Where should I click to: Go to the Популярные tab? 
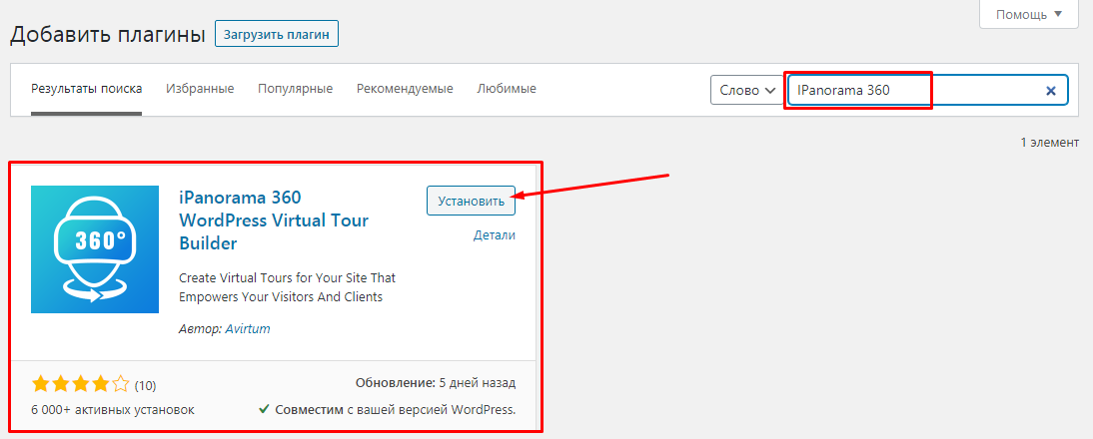(295, 89)
